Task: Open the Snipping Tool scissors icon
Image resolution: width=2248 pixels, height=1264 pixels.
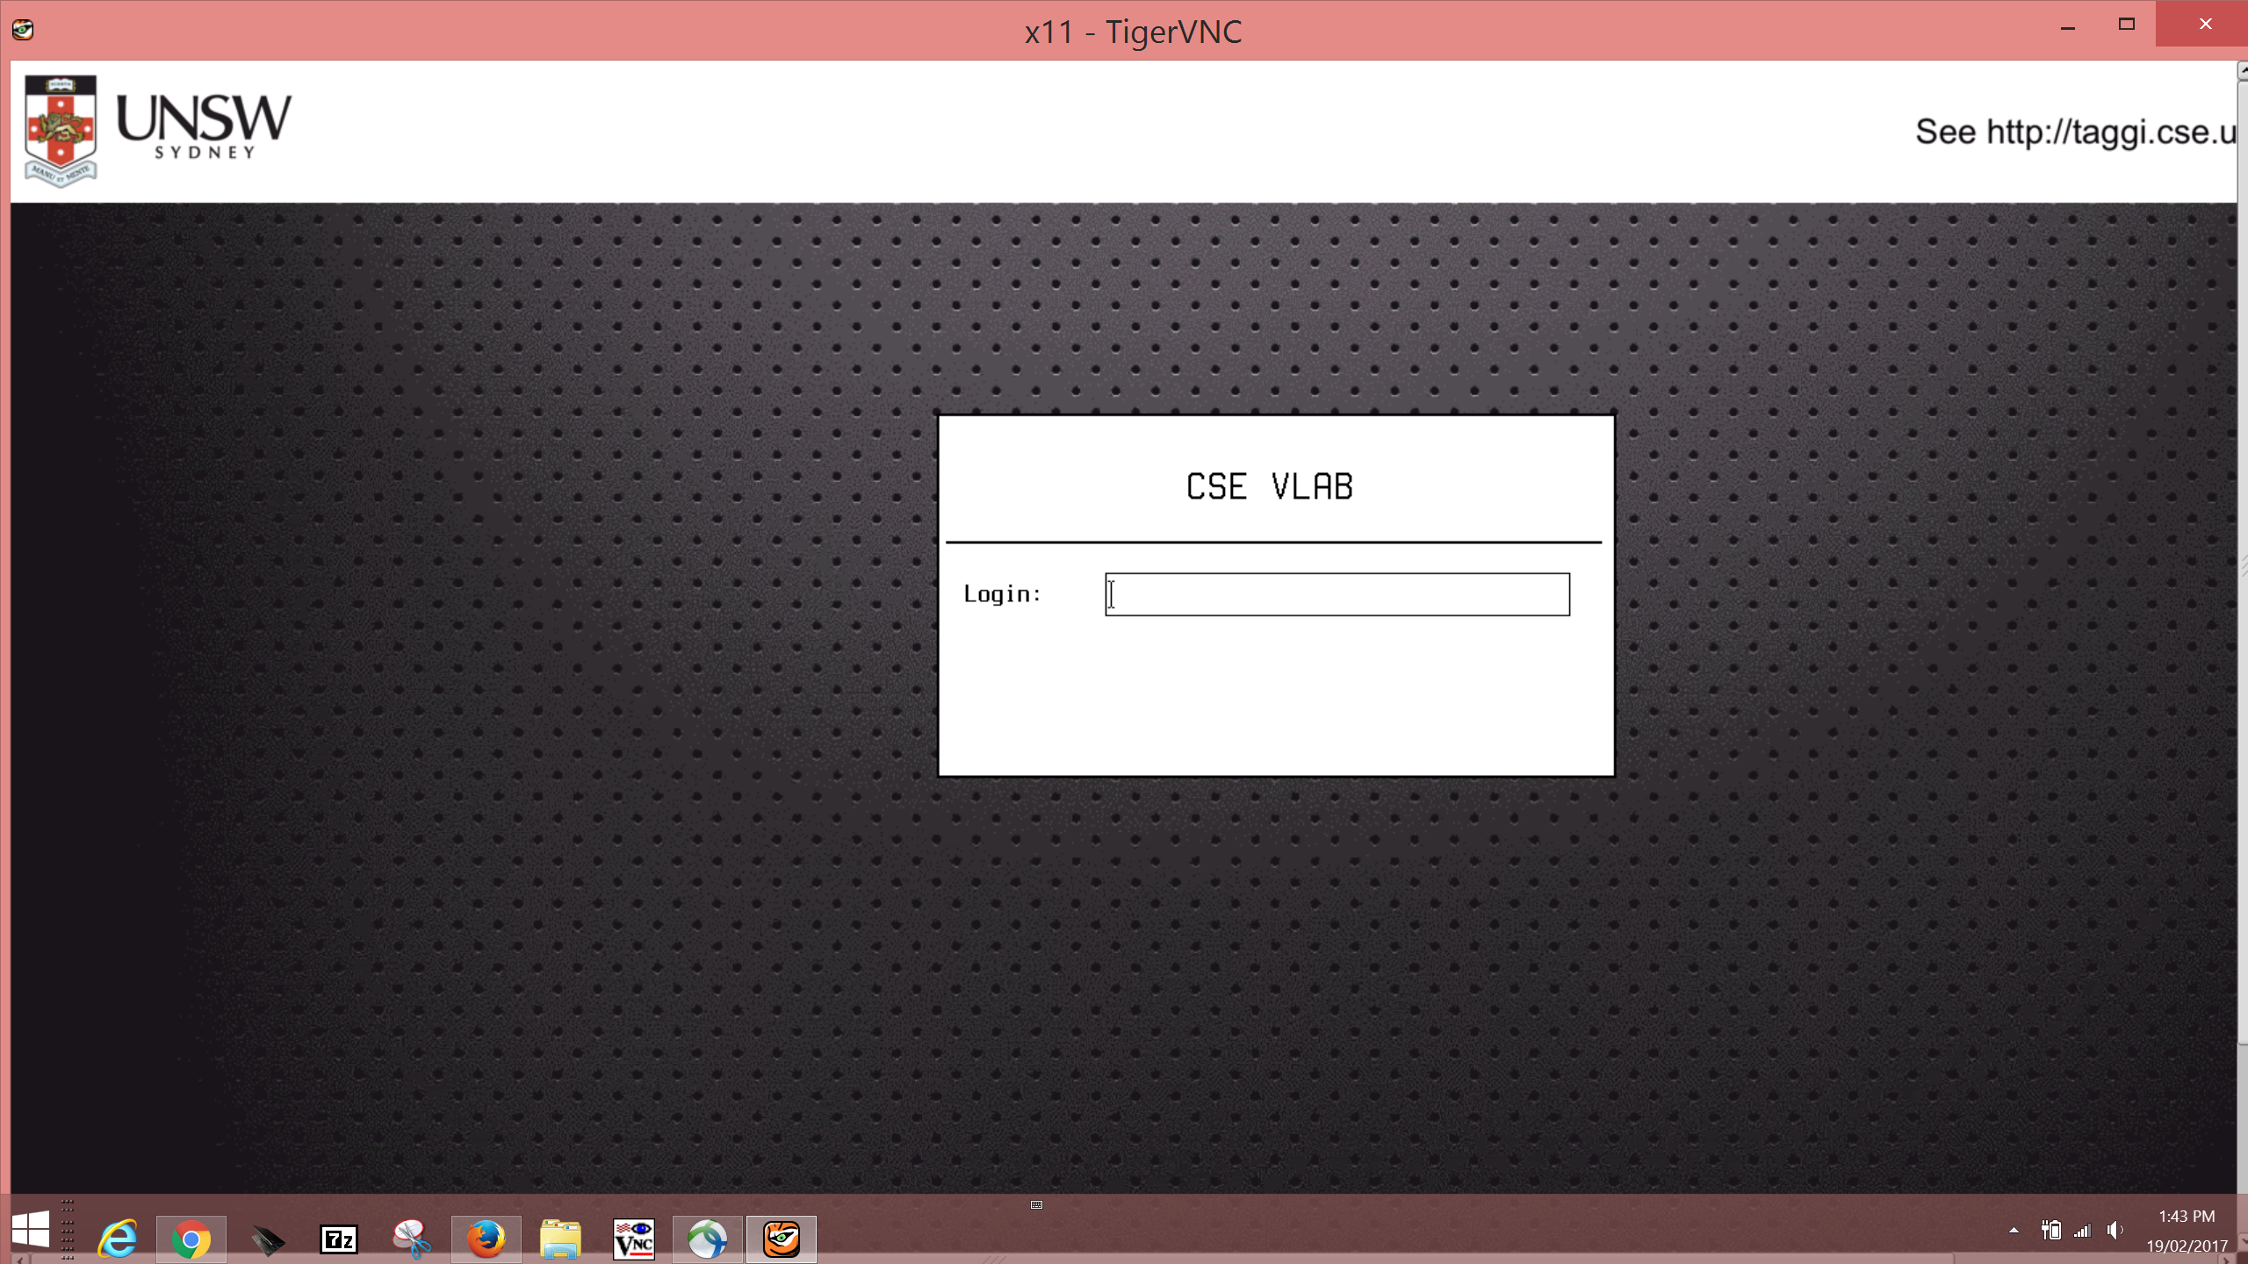Action: point(412,1239)
